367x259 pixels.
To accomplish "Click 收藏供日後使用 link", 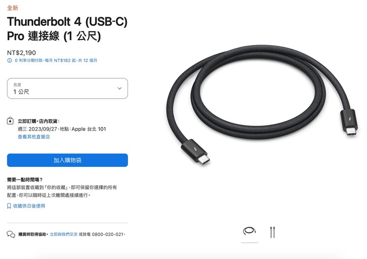I will tap(29, 206).
